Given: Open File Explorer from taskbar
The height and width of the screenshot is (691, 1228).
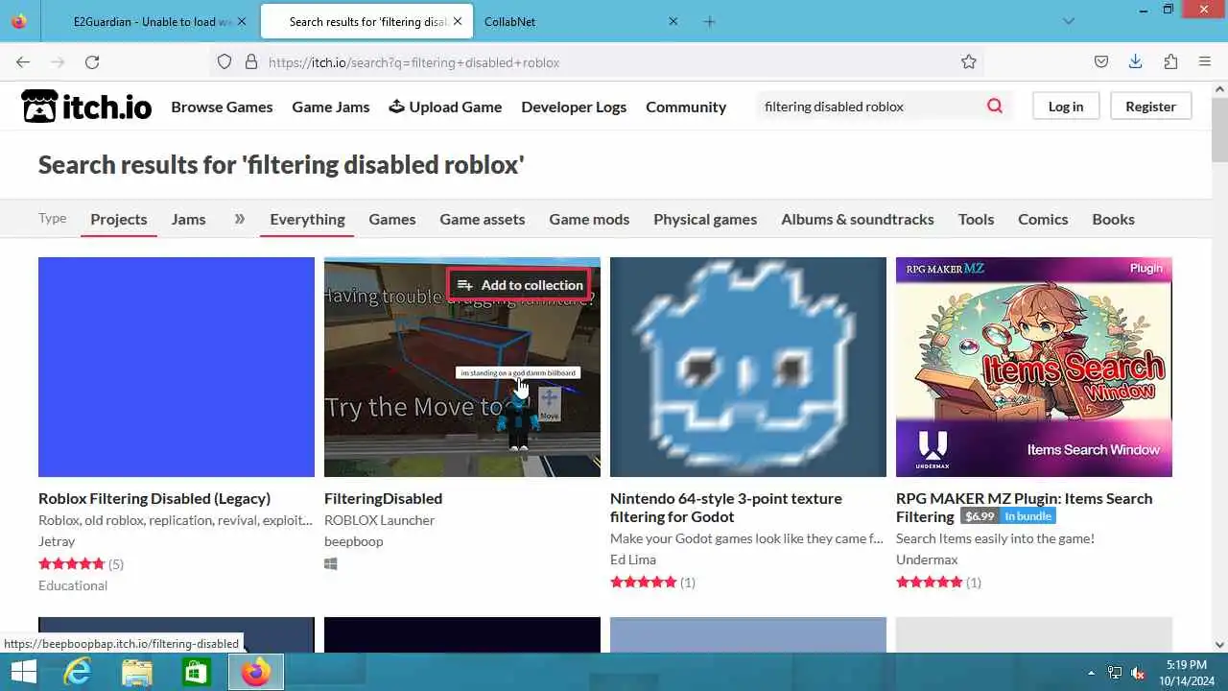Looking at the screenshot, I should pos(136,672).
